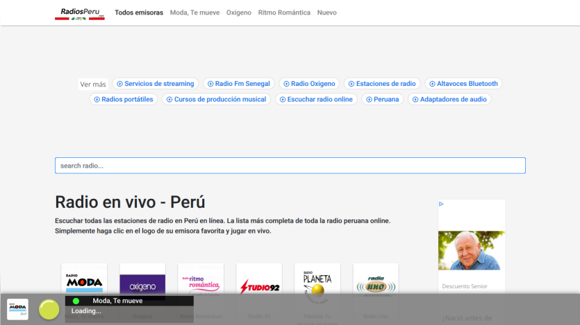
Task: Click the Estaciones de radio suggestion
Action: [x=382, y=84]
